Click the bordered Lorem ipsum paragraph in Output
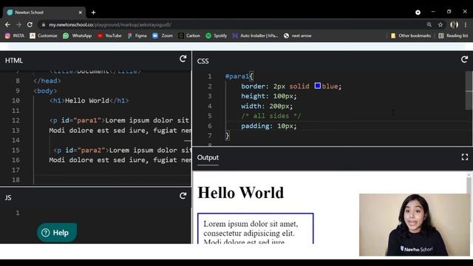This screenshot has width=473, height=266. tap(256, 228)
